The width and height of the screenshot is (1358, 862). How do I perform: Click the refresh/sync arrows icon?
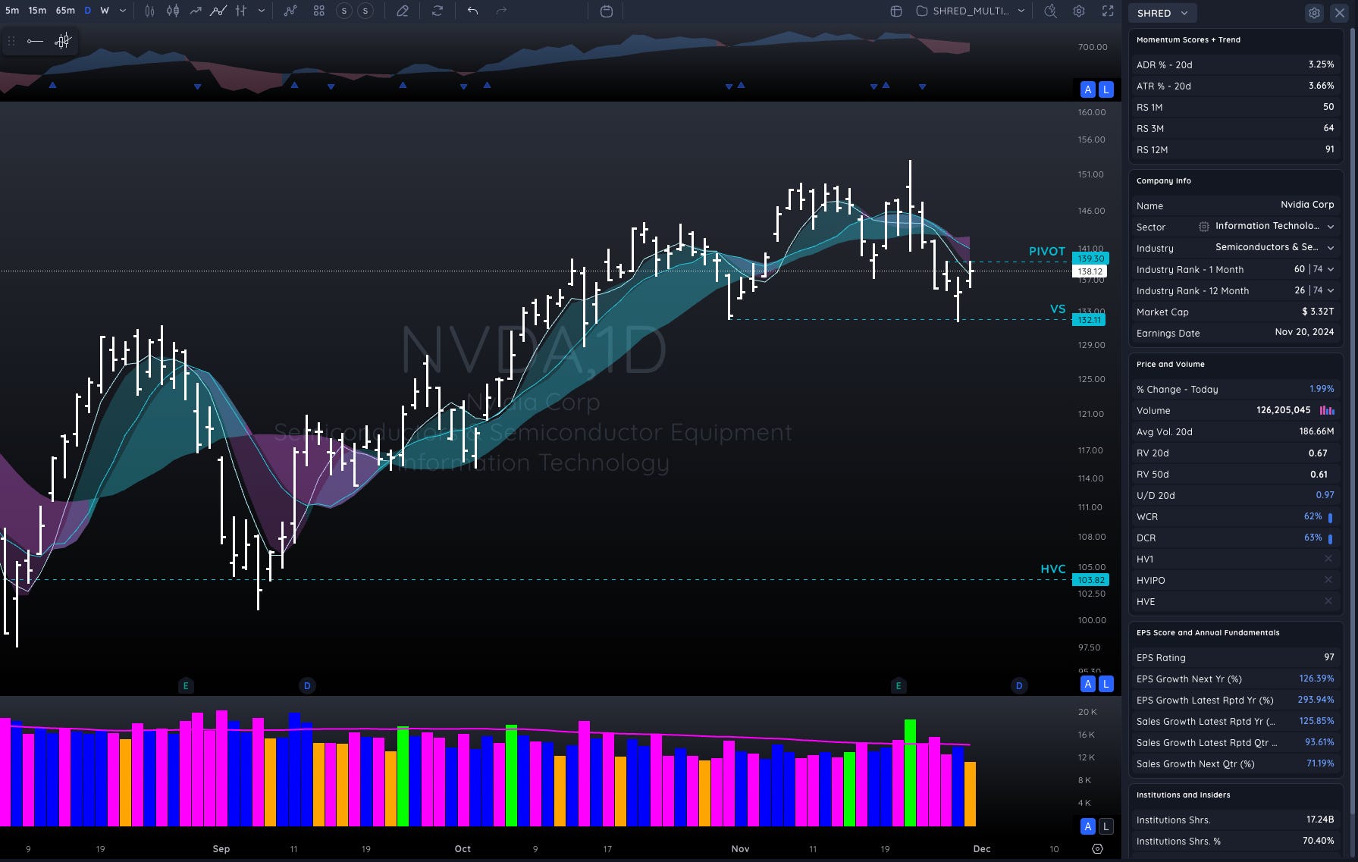click(x=438, y=11)
